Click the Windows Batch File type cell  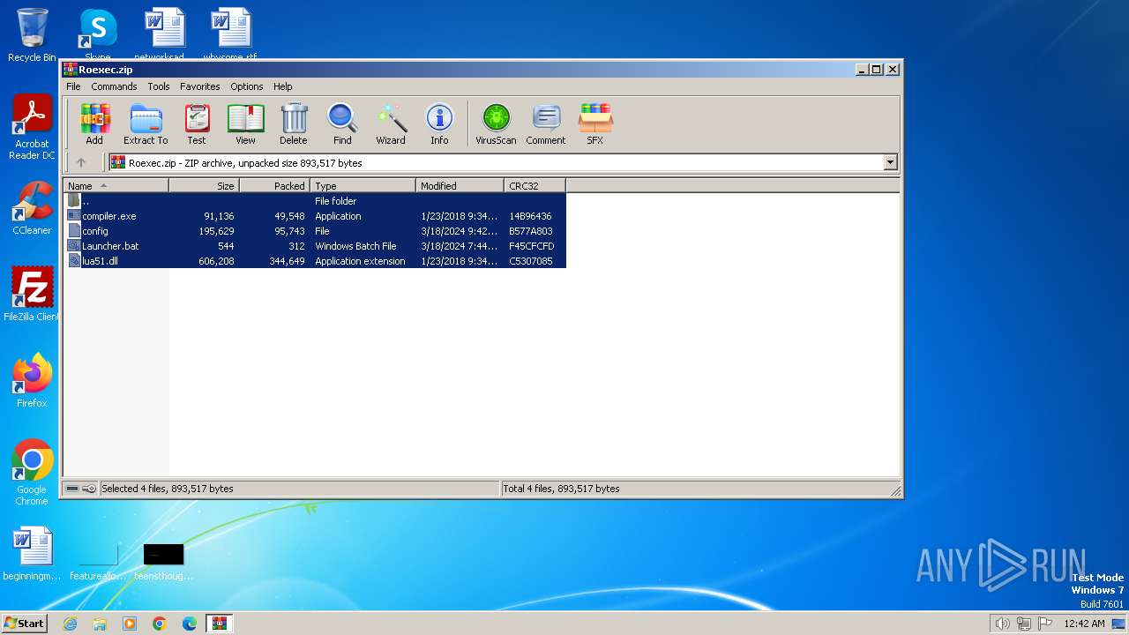click(x=355, y=246)
